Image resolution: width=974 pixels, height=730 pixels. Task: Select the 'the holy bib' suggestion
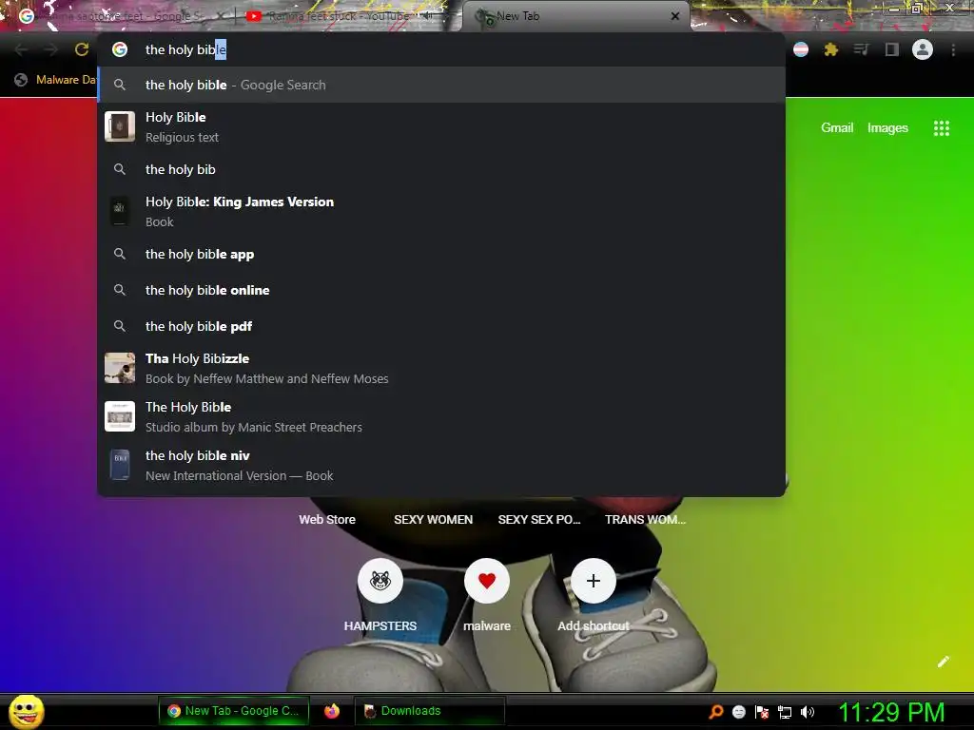pyautogui.click(x=441, y=169)
